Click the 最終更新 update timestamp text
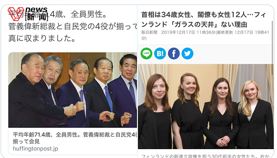This screenshot has width=277, height=158. (205, 35)
